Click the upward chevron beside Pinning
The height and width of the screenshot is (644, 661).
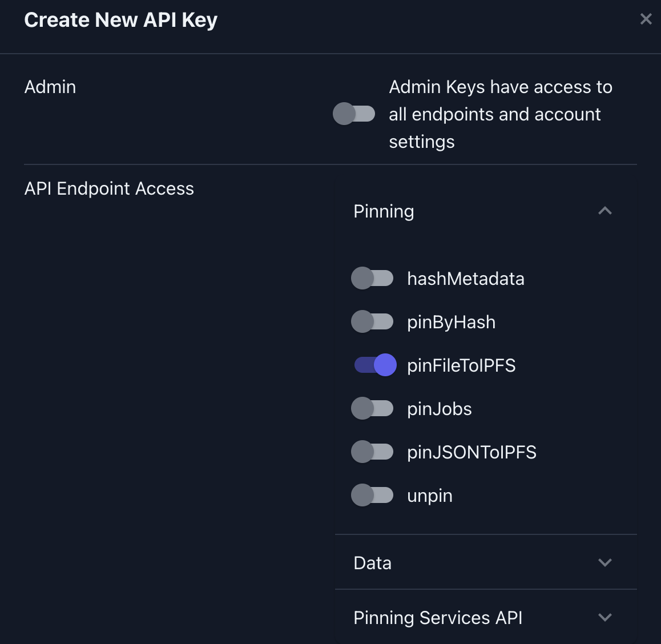coord(604,211)
